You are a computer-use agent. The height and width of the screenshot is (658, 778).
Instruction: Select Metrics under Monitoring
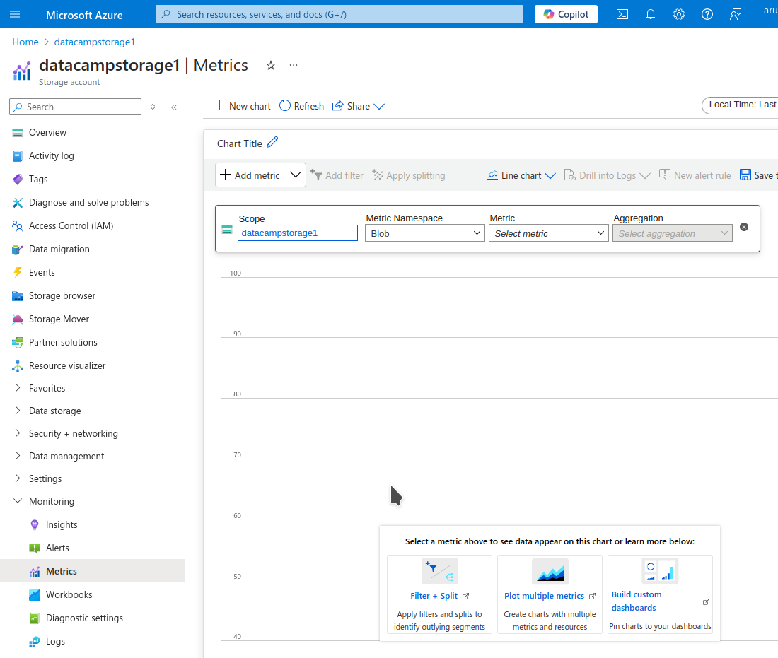[x=93, y=571]
